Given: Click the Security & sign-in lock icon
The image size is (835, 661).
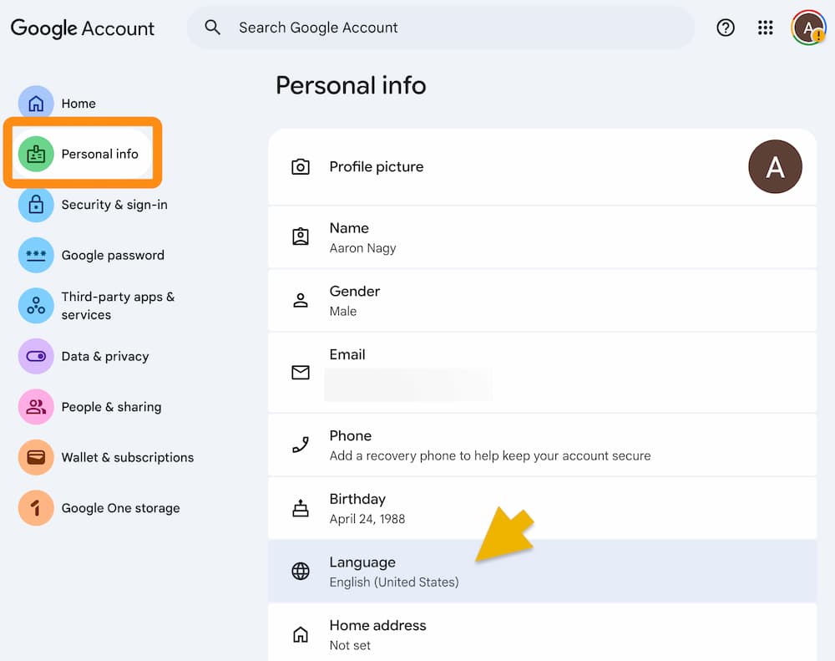Looking at the screenshot, I should pyautogui.click(x=36, y=205).
